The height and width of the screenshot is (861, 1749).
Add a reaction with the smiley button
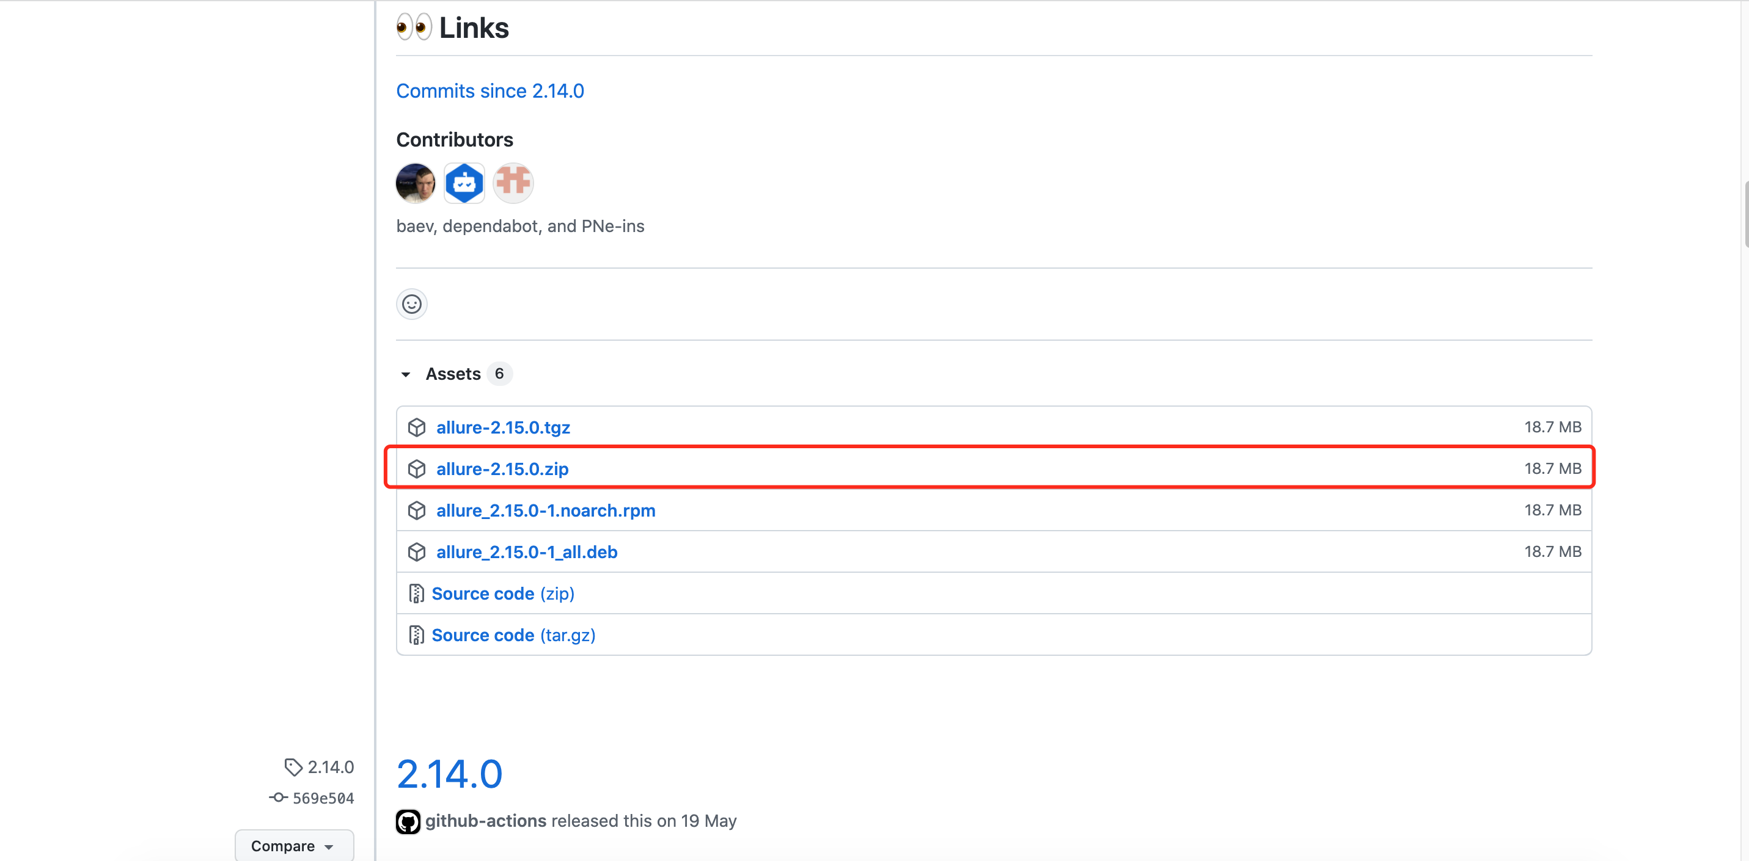tap(411, 304)
